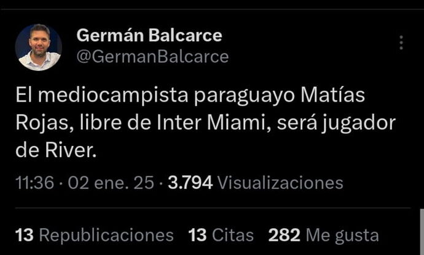Viewport: 424px width, 255px height.
Task: Click the Germán Balcarce display name
Action: [149, 36]
